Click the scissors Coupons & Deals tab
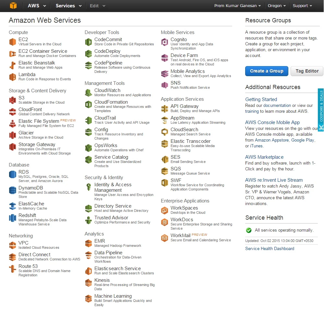The width and height of the screenshot is (324, 310). click(x=321, y=109)
